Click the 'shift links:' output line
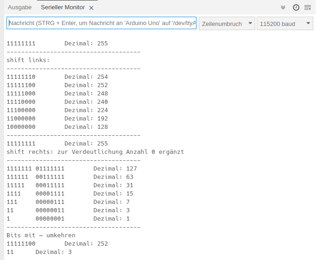Viewport: 316px width, 260px height. pyautogui.click(x=28, y=60)
